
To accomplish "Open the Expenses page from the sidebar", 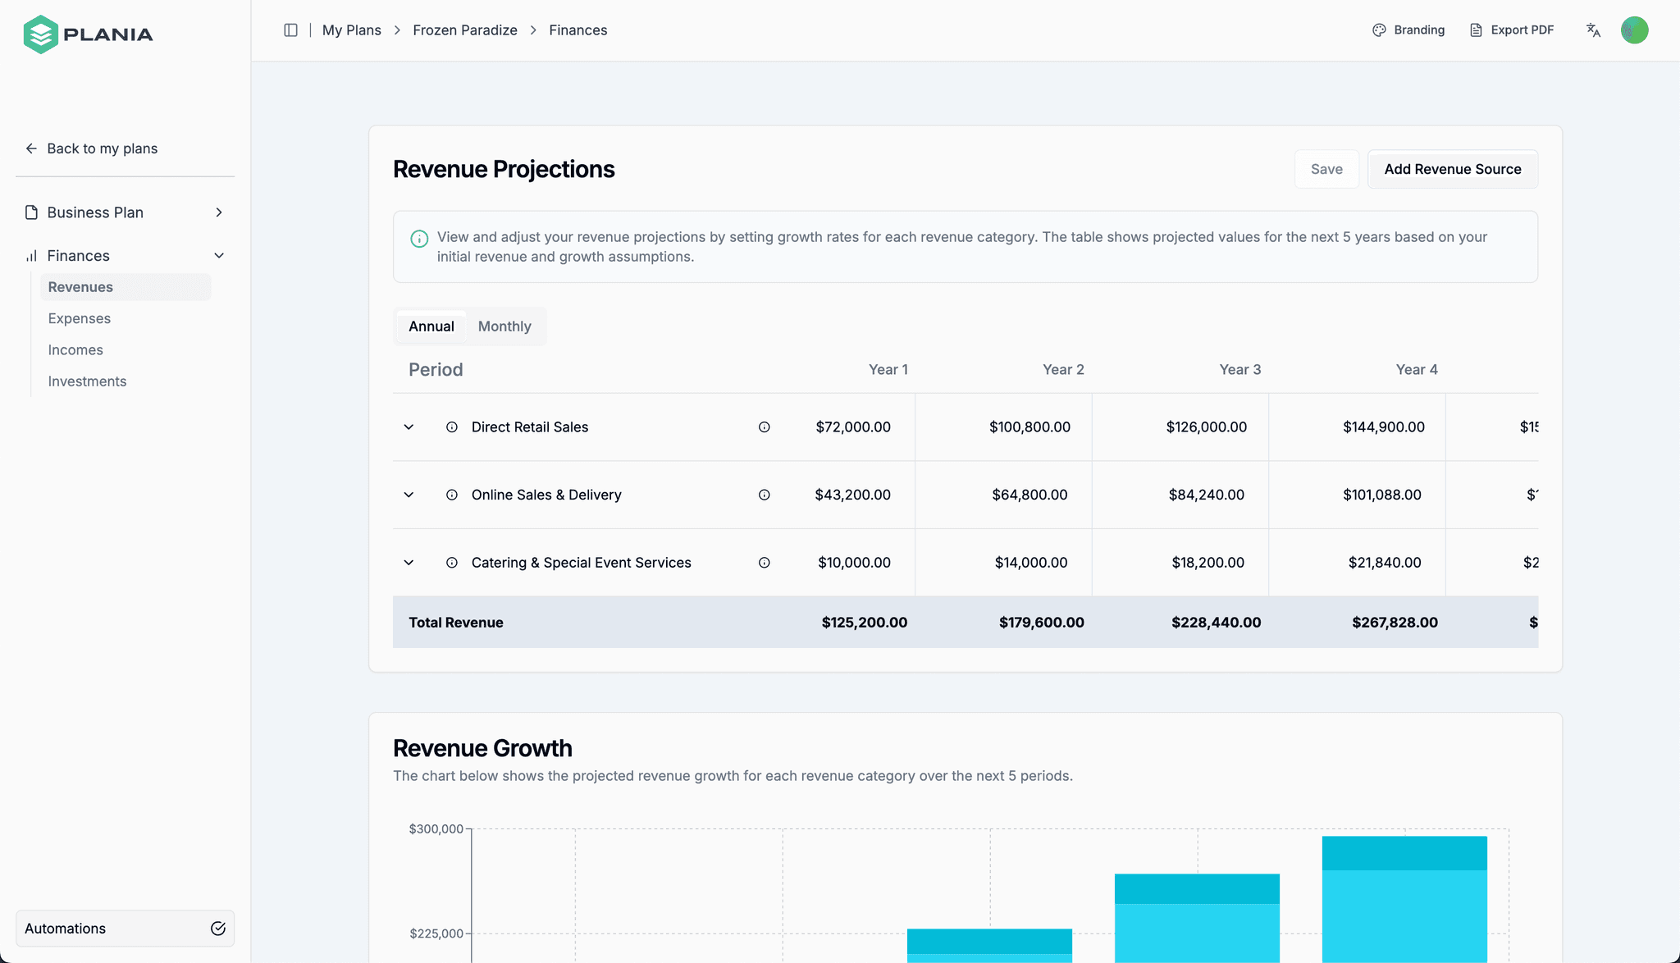I will tap(79, 318).
